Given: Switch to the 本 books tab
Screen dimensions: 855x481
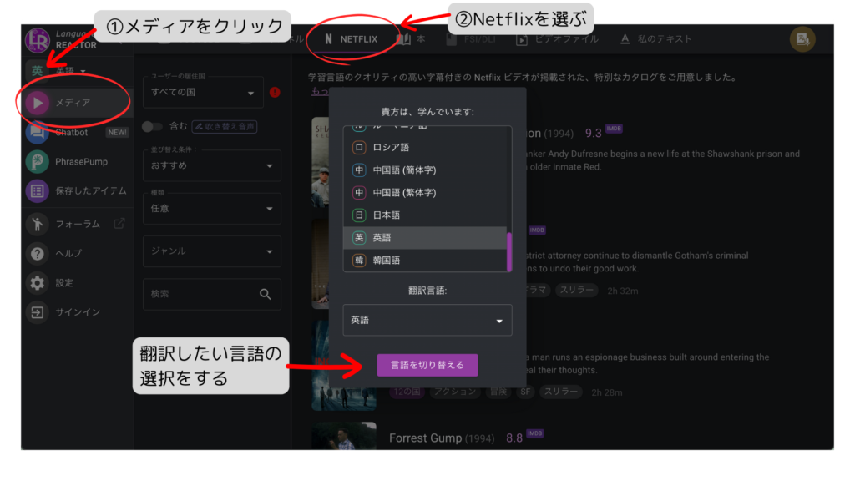Looking at the screenshot, I should point(411,39).
